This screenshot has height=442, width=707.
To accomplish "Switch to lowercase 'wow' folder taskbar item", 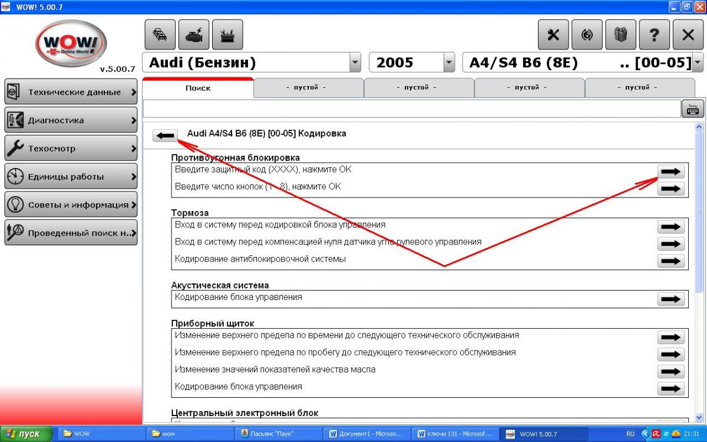I will [190, 434].
